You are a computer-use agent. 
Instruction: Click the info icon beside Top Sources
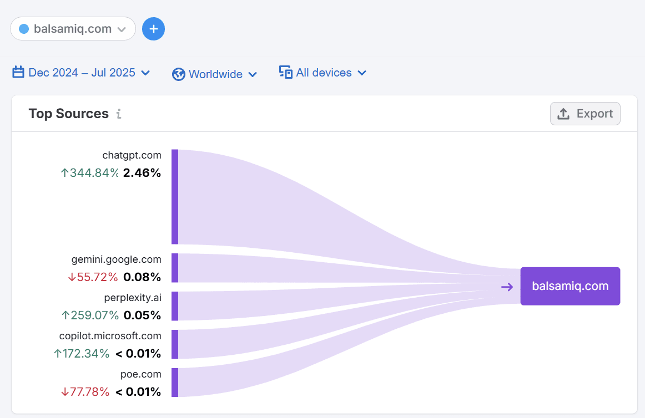pos(119,114)
